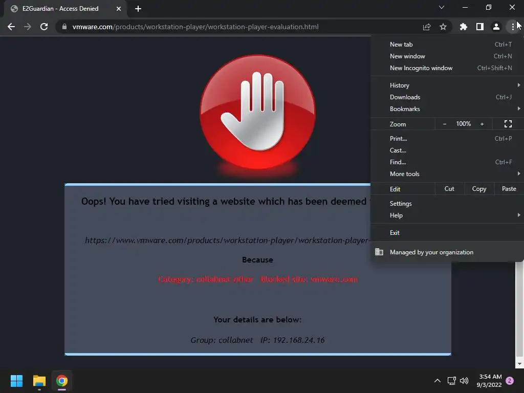This screenshot has height=393, width=524.
Task: Open Downloads from the menu
Action: pyautogui.click(x=447, y=97)
